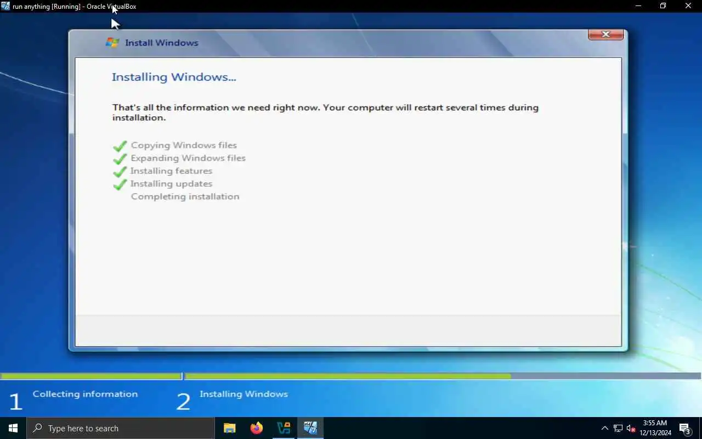Click the Installing Windows progress bar
The height and width of the screenshot is (439, 702).
tap(443, 376)
